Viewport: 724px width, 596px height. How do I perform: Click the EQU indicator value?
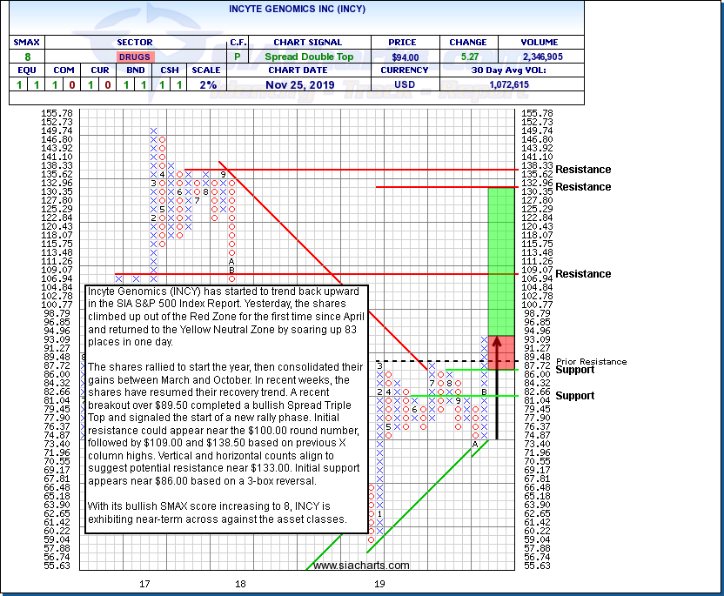pos(17,85)
